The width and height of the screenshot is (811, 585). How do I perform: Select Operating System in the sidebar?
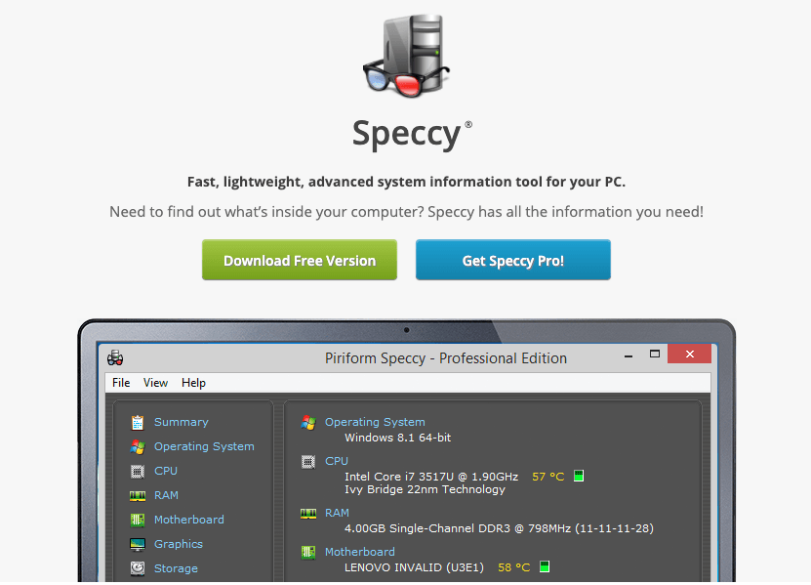[204, 446]
